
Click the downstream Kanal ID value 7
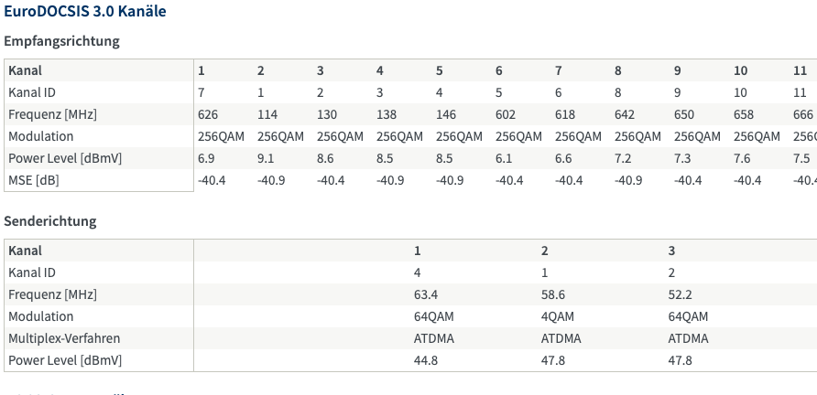point(202,92)
